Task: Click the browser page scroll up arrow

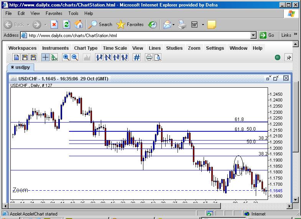Action: (x=296, y=44)
